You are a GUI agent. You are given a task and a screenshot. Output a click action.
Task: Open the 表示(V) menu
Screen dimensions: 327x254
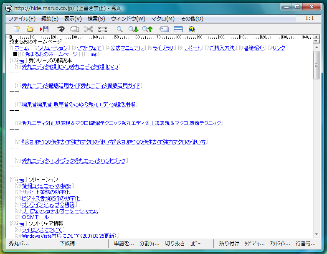[x=73, y=19]
